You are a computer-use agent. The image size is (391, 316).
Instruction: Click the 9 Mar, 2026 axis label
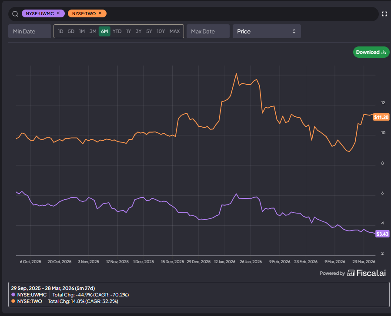[x=334, y=262]
